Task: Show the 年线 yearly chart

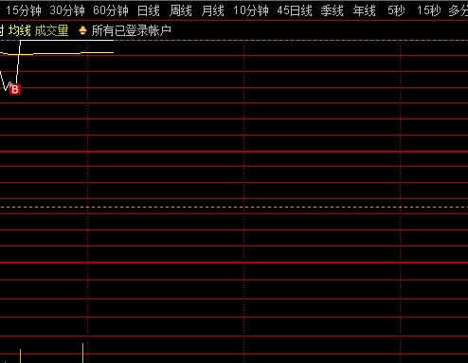Action: click(x=365, y=10)
